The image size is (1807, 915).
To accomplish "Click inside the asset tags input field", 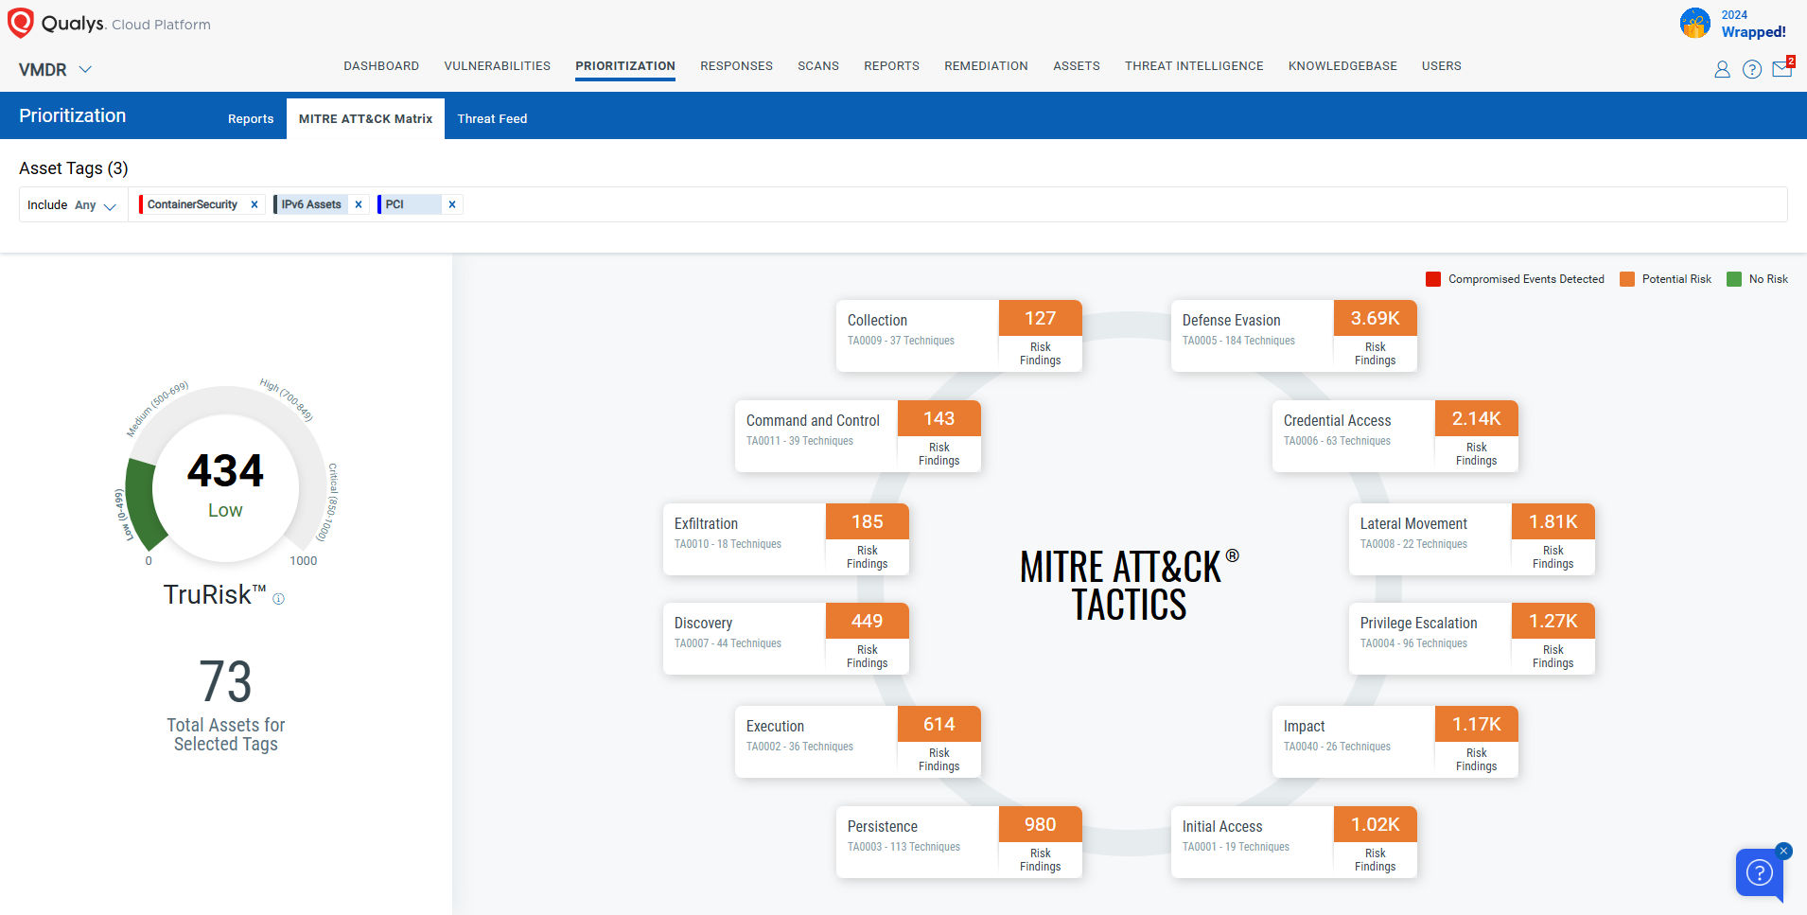I will click(x=1041, y=204).
